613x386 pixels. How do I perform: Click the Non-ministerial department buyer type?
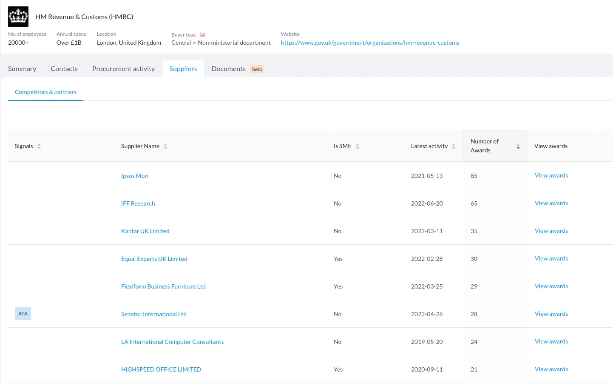click(234, 43)
